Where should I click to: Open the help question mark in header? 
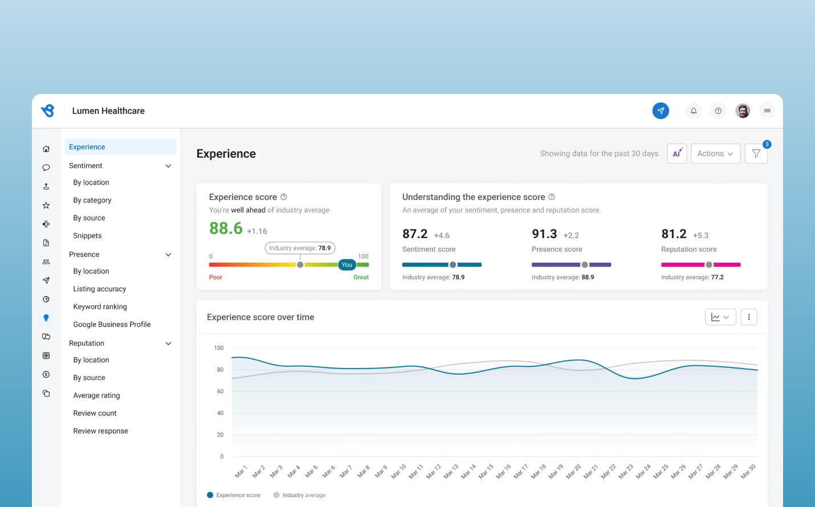pyautogui.click(x=718, y=111)
